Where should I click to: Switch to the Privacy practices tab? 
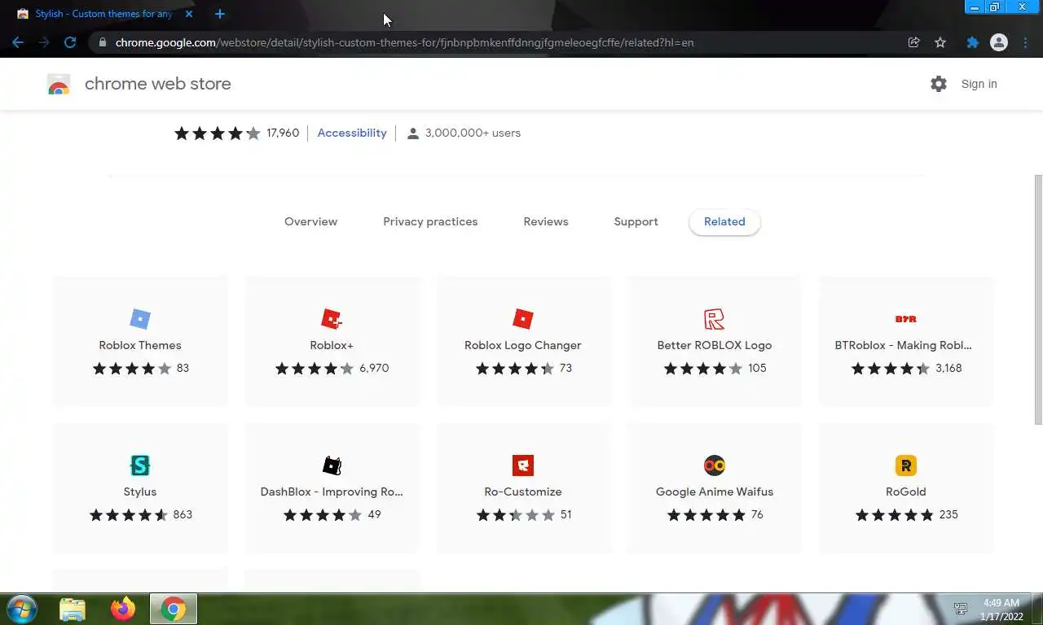pyautogui.click(x=430, y=221)
